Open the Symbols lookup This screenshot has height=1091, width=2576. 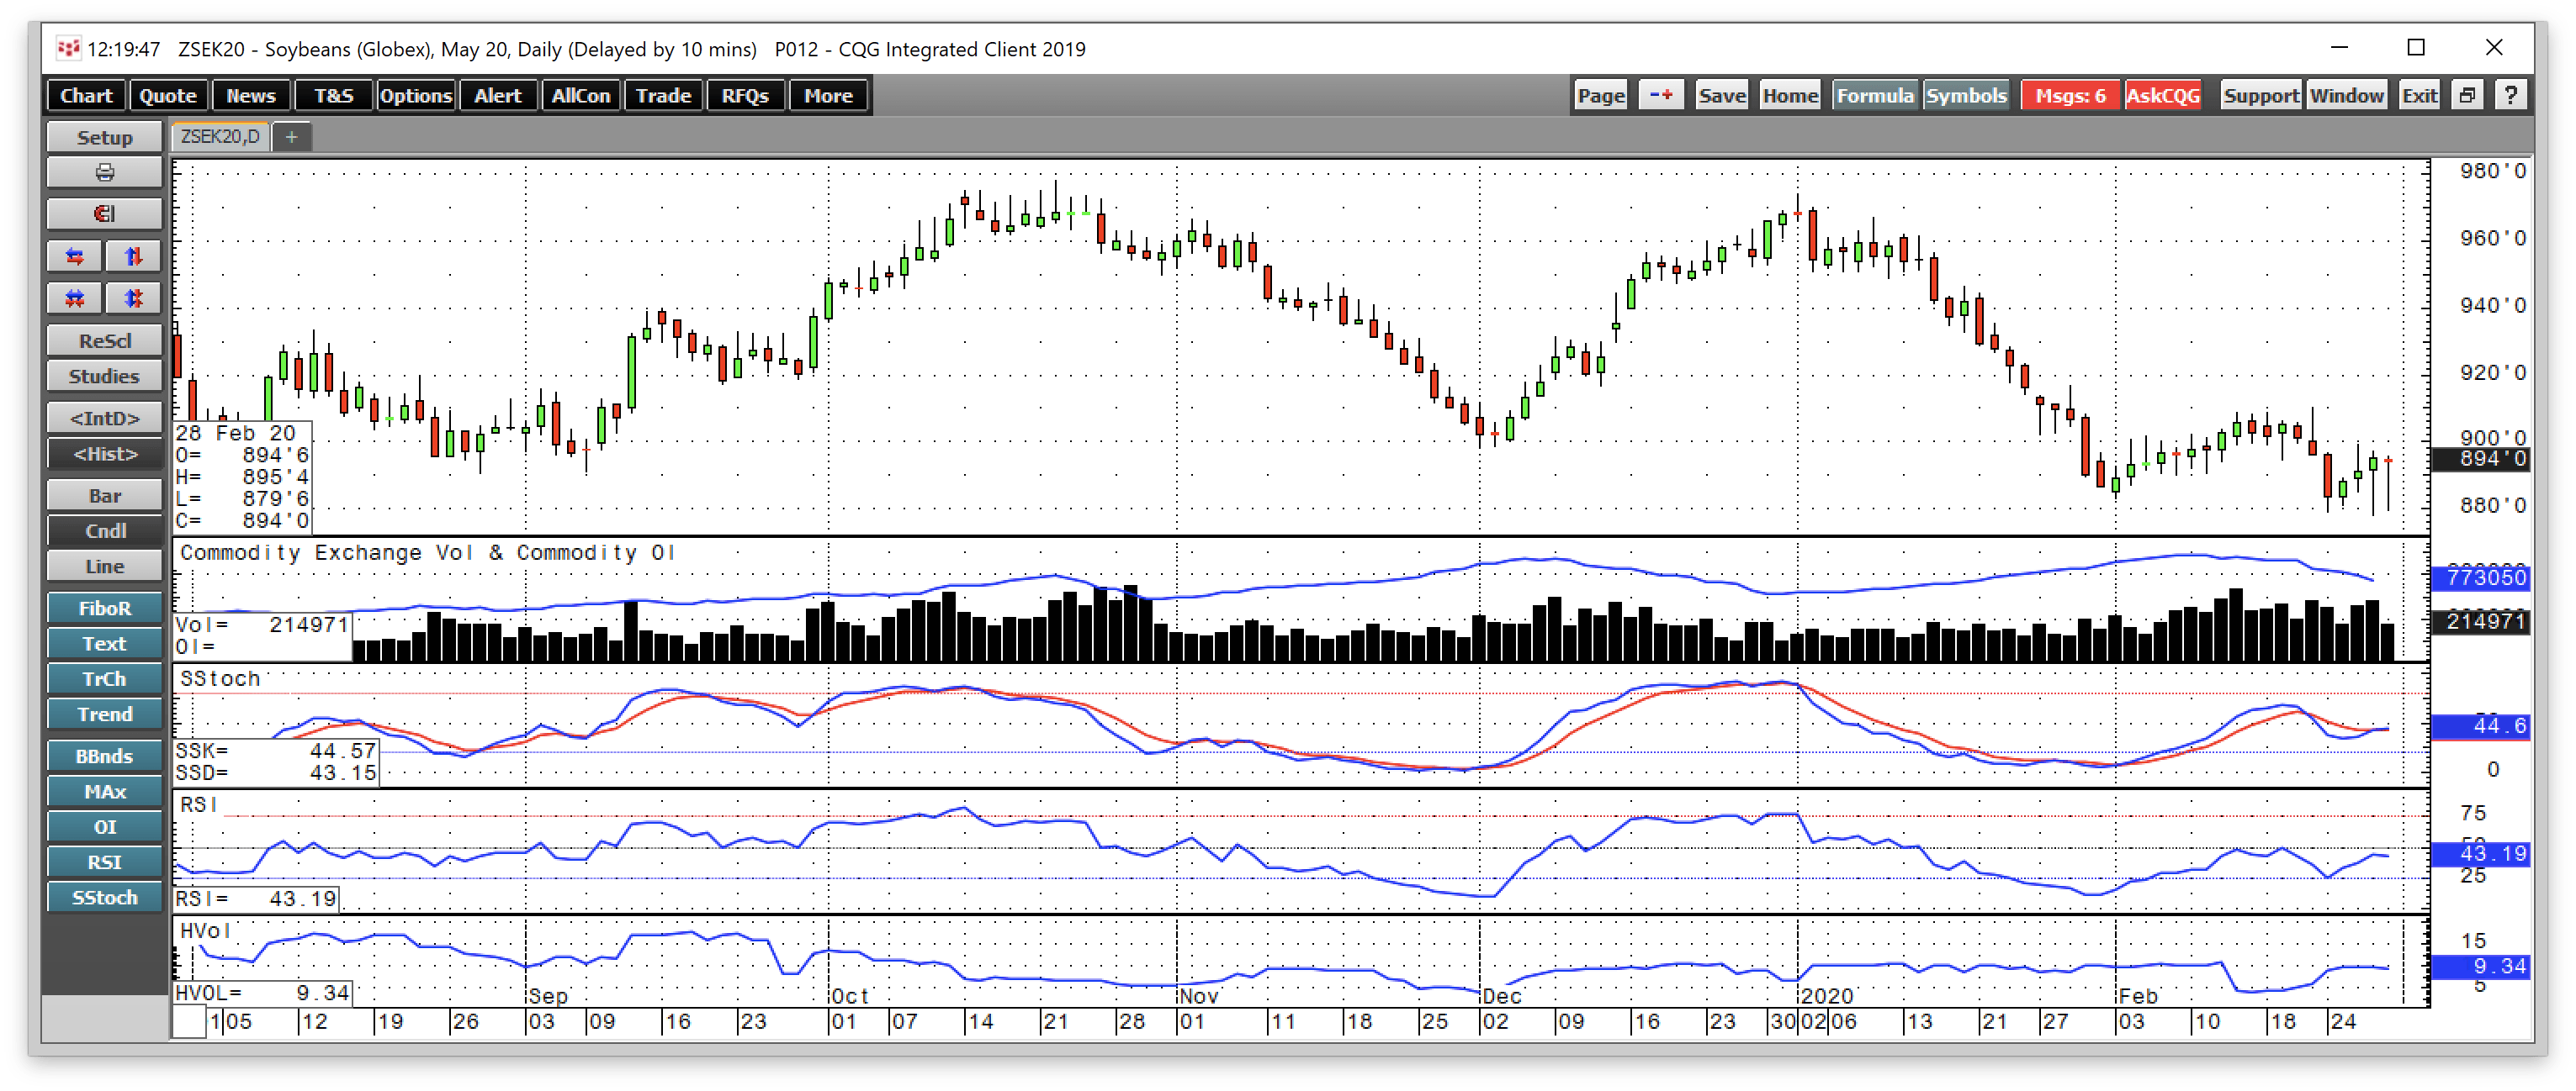1966,96
